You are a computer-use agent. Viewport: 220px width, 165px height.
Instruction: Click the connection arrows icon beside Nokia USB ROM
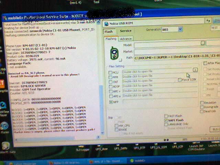point(208,21)
